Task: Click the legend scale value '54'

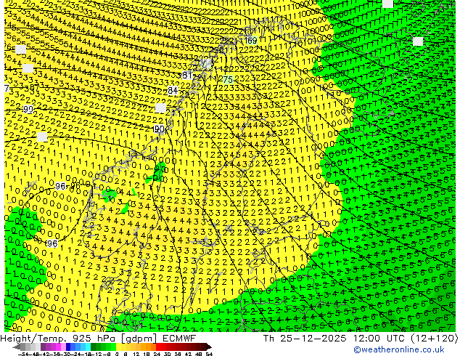Action: (x=208, y=354)
